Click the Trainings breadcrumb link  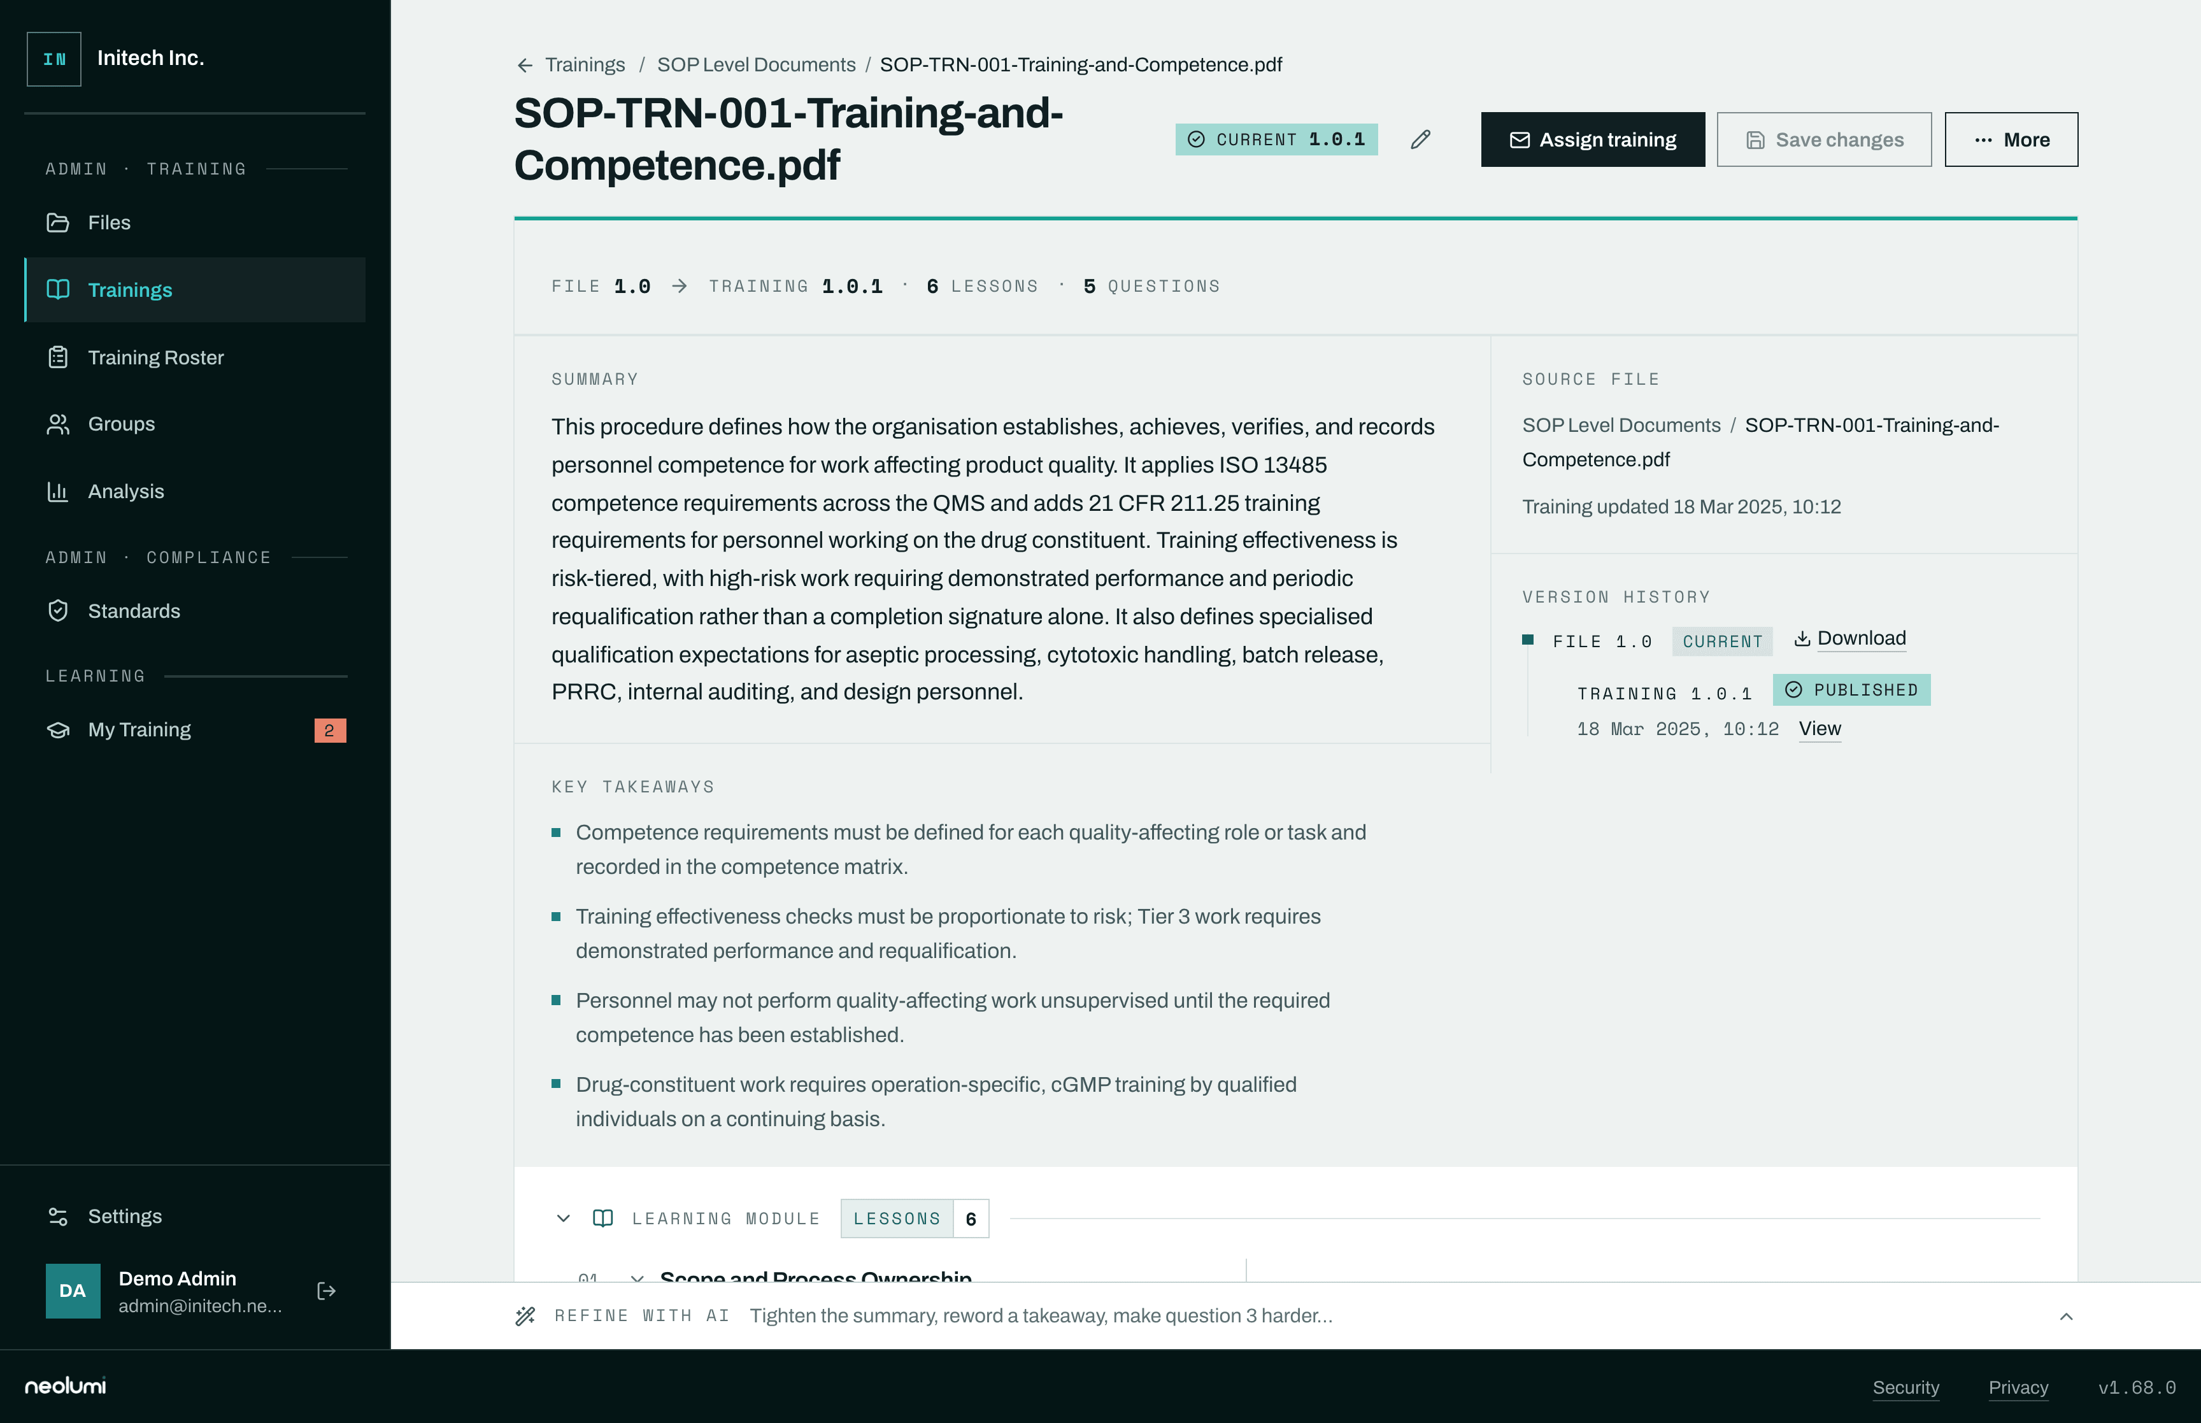(585, 65)
